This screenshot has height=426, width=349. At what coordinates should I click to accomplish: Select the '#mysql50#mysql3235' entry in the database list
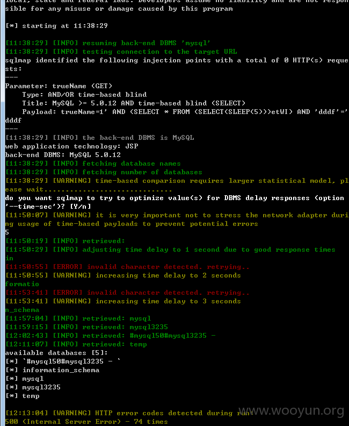click(x=63, y=361)
